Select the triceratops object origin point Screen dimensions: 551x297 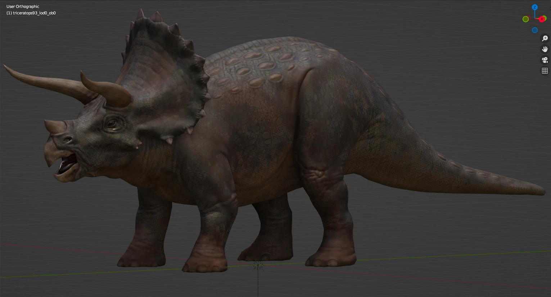click(x=258, y=265)
